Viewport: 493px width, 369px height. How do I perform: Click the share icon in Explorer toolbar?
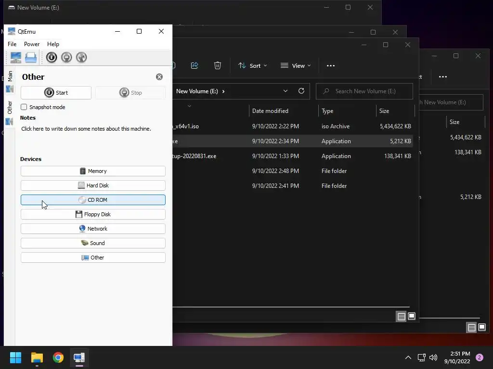(x=195, y=65)
